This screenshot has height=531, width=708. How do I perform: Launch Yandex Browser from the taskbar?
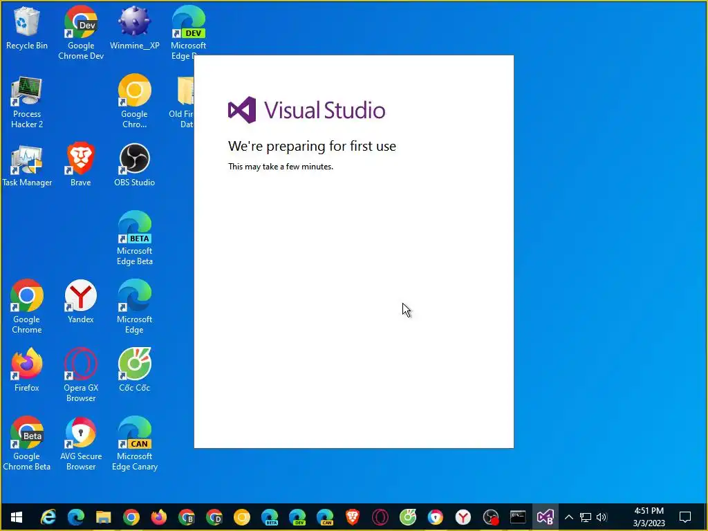pos(463,517)
